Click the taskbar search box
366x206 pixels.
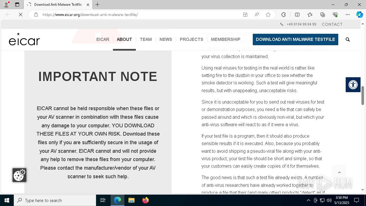pos(55,200)
